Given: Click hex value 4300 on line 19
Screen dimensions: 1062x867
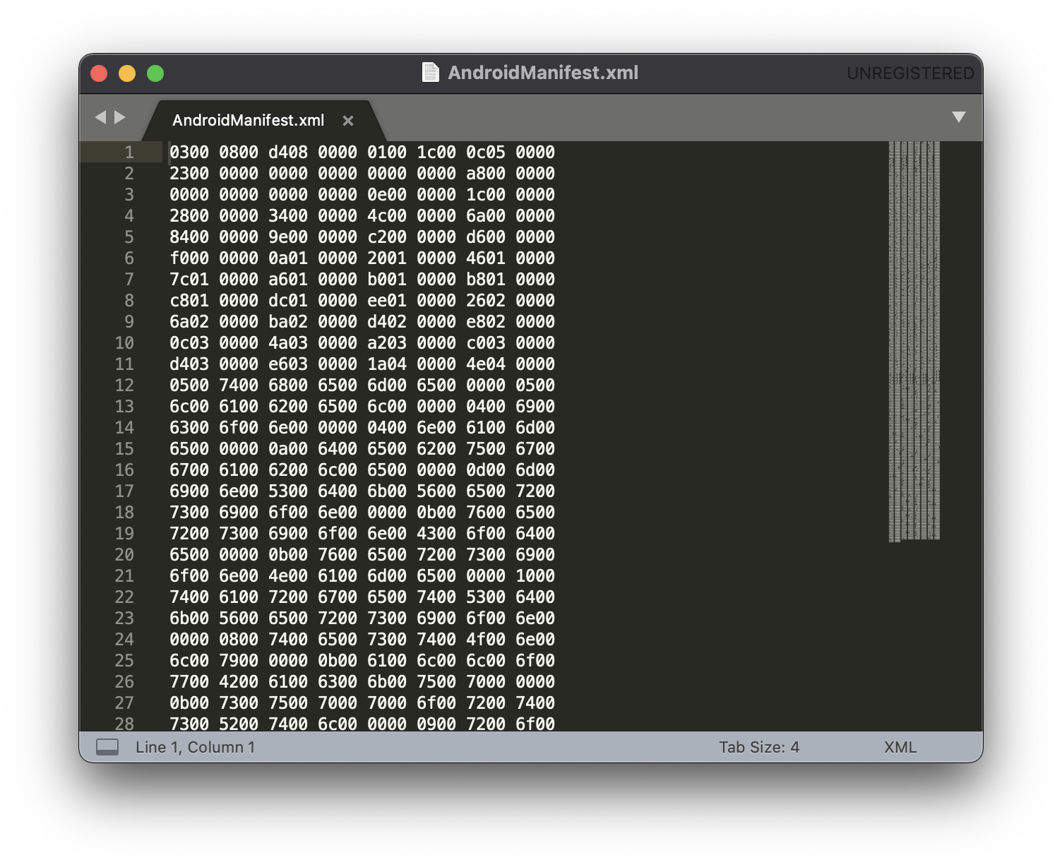Looking at the screenshot, I should coord(436,533).
